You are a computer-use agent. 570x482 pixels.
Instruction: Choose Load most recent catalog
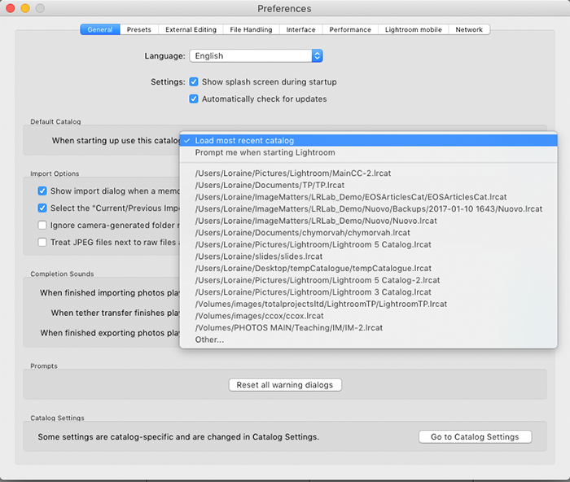(x=368, y=140)
